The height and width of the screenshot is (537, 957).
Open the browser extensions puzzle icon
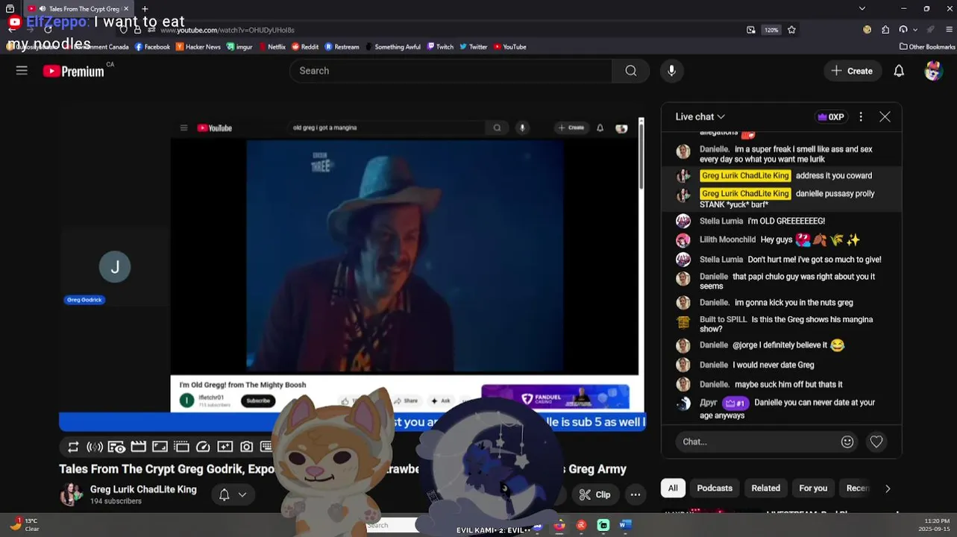885,30
